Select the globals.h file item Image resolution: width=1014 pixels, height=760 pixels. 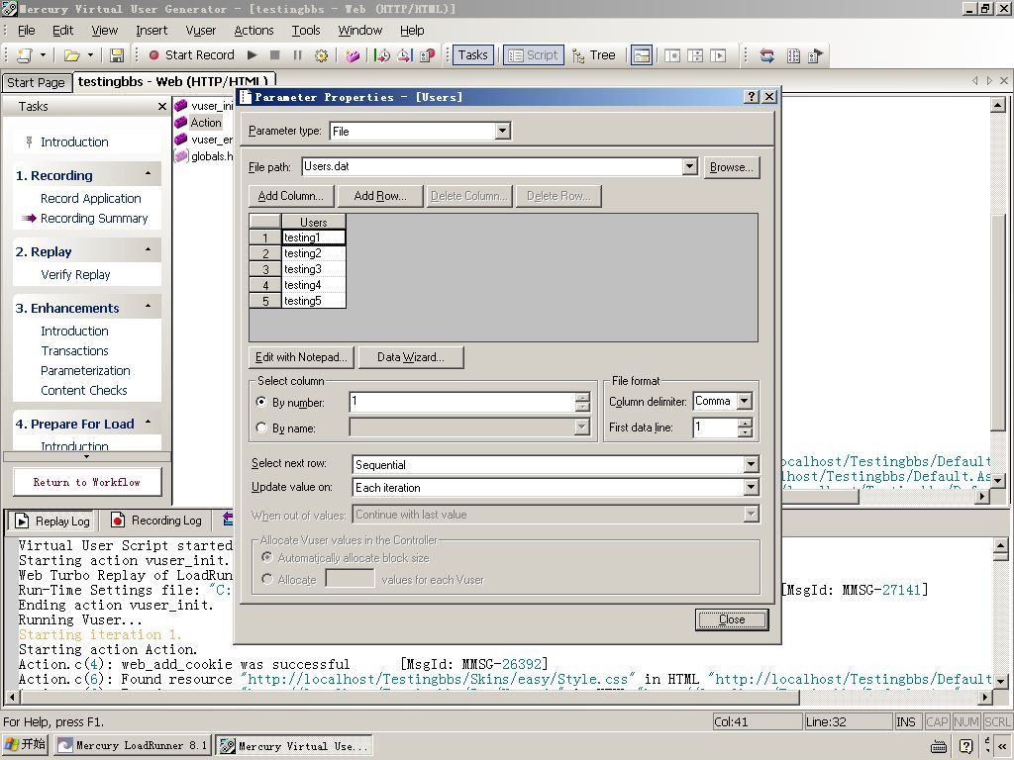pos(212,156)
